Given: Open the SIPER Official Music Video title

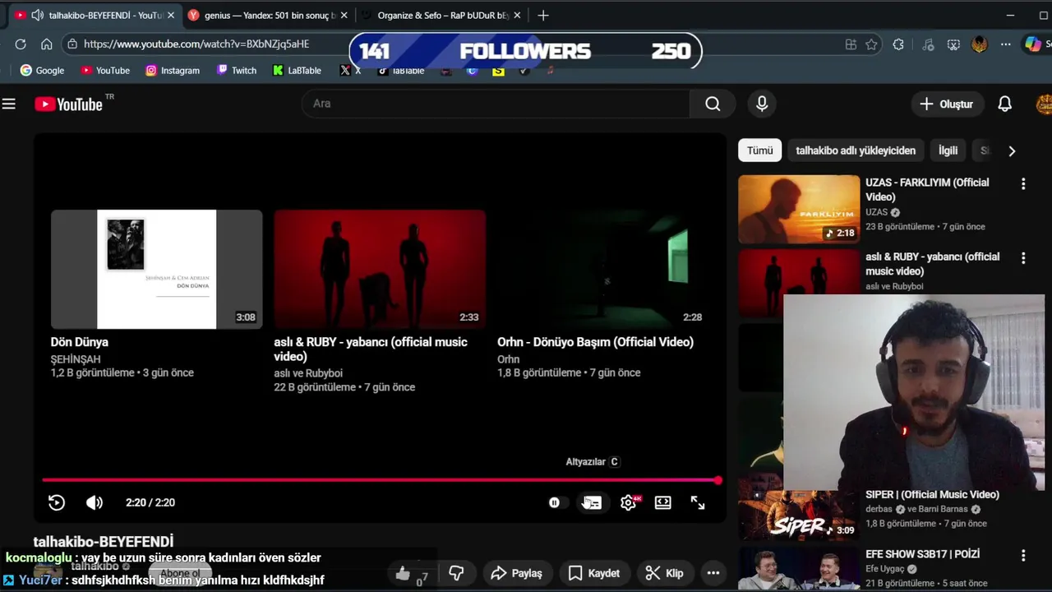Looking at the screenshot, I should tap(932, 494).
